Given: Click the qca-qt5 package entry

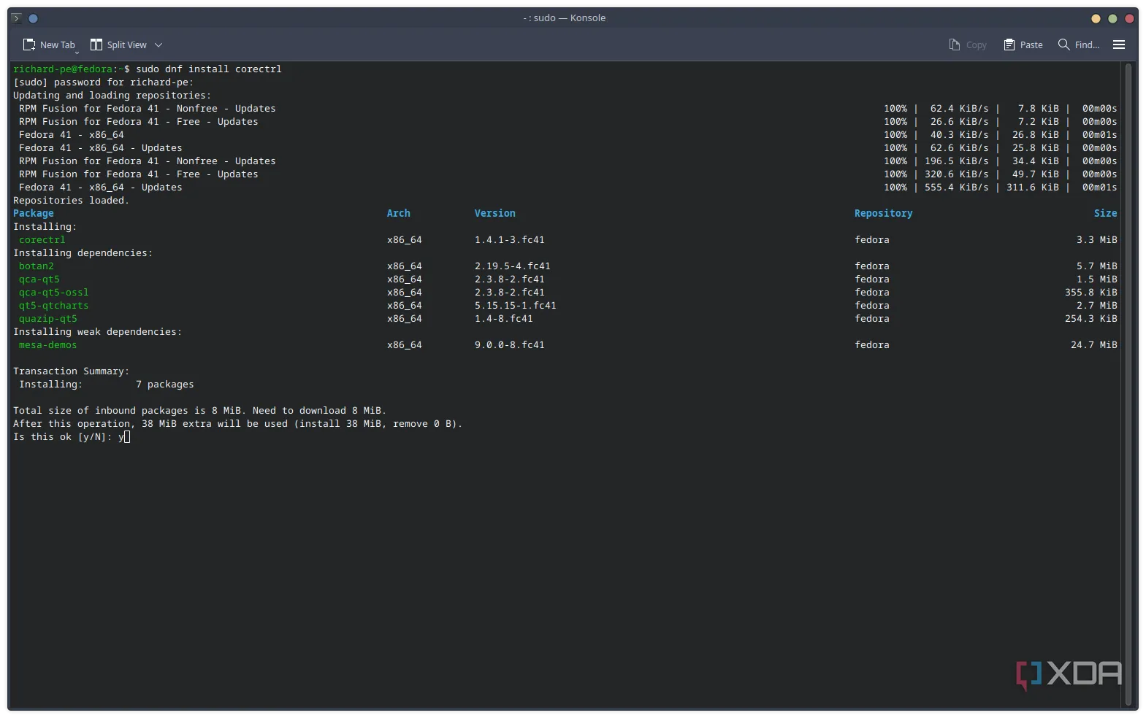Looking at the screenshot, I should (39, 279).
